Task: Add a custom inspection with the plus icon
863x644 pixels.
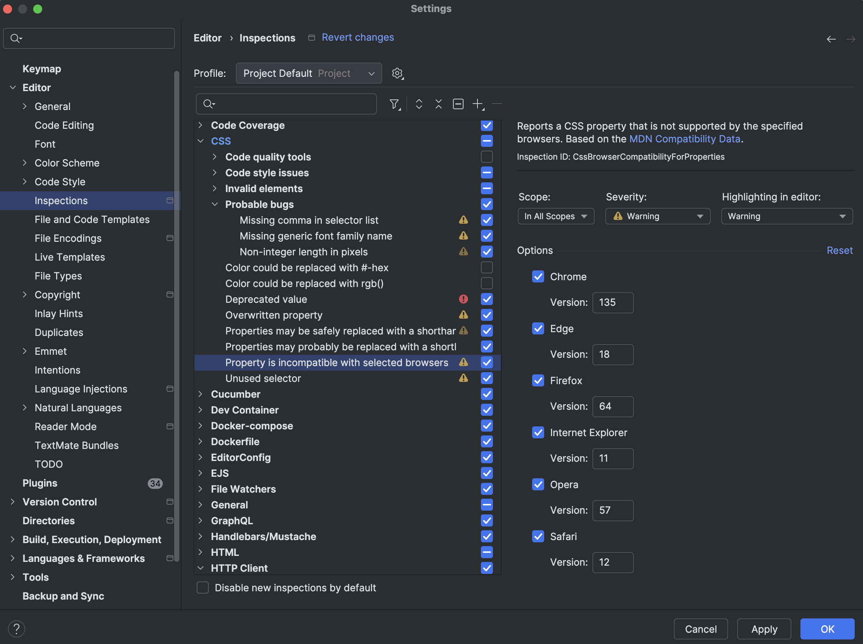Action: pos(477,104)
